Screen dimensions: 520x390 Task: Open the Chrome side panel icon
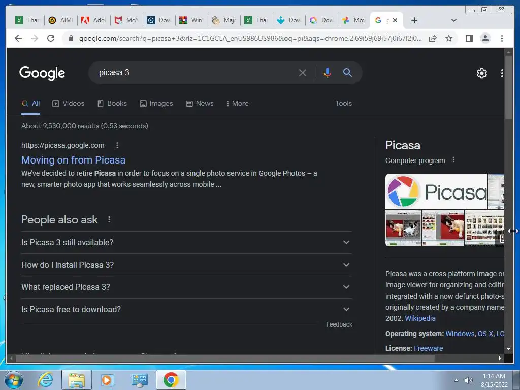point(469,38)
